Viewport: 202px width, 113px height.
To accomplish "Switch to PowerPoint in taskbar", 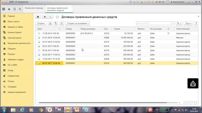I will tap(77, 110).
